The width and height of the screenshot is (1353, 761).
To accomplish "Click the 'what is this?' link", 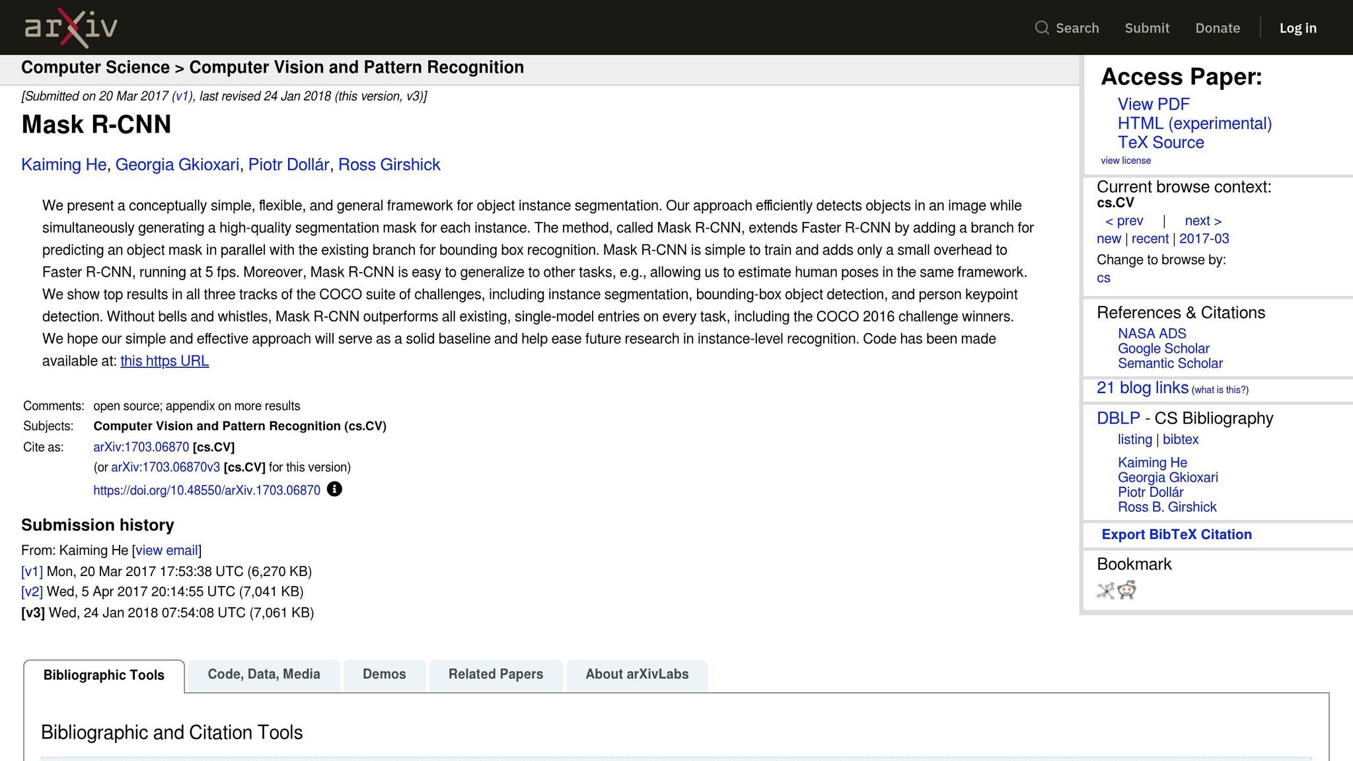I will [x=1220, y=390].
